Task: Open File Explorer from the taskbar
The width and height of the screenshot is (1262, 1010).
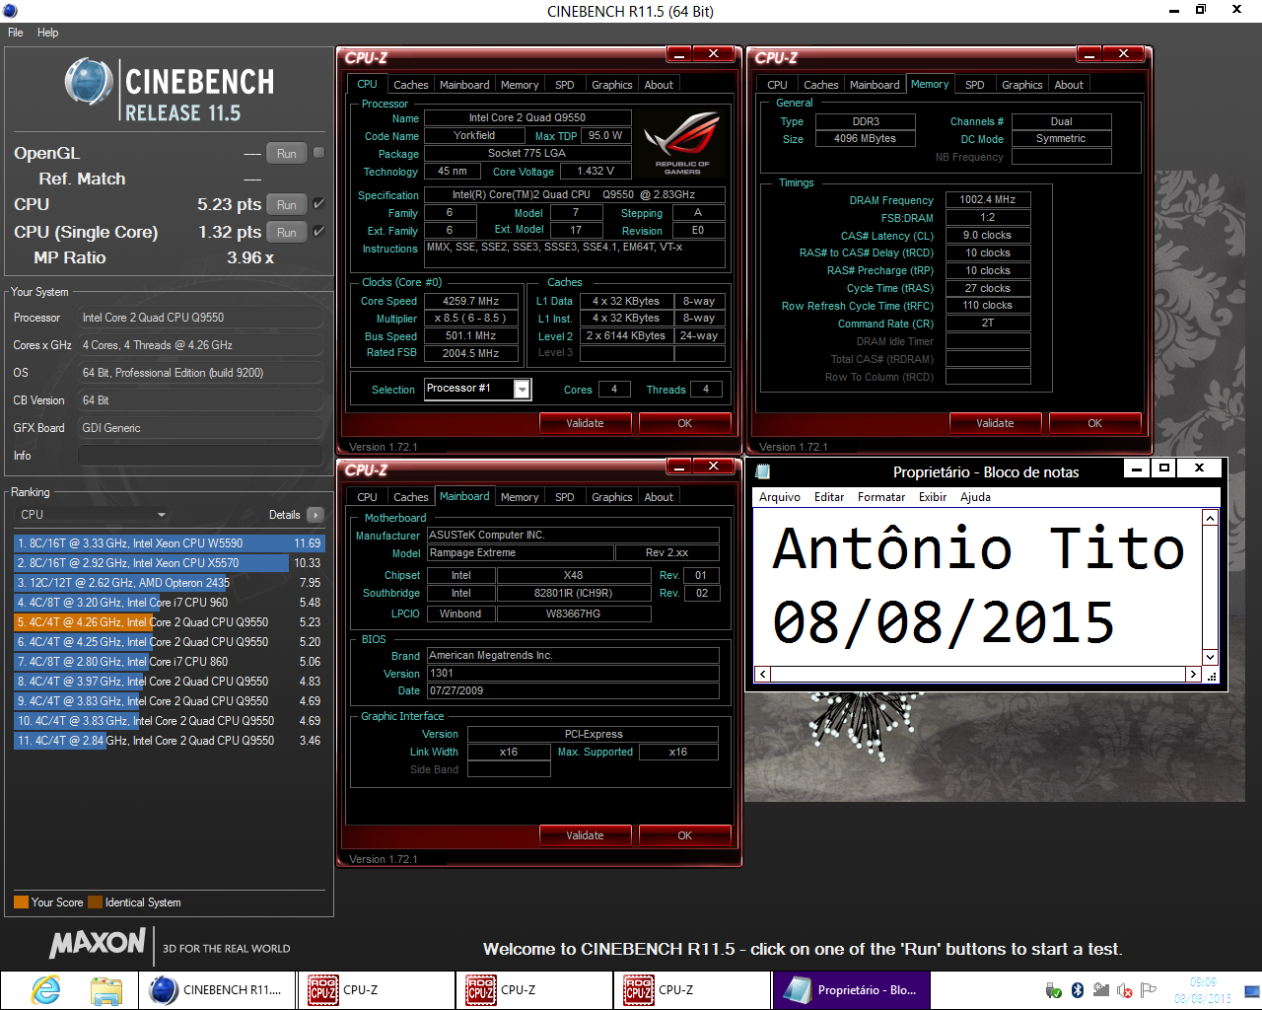Action: (x=106, y=989)
